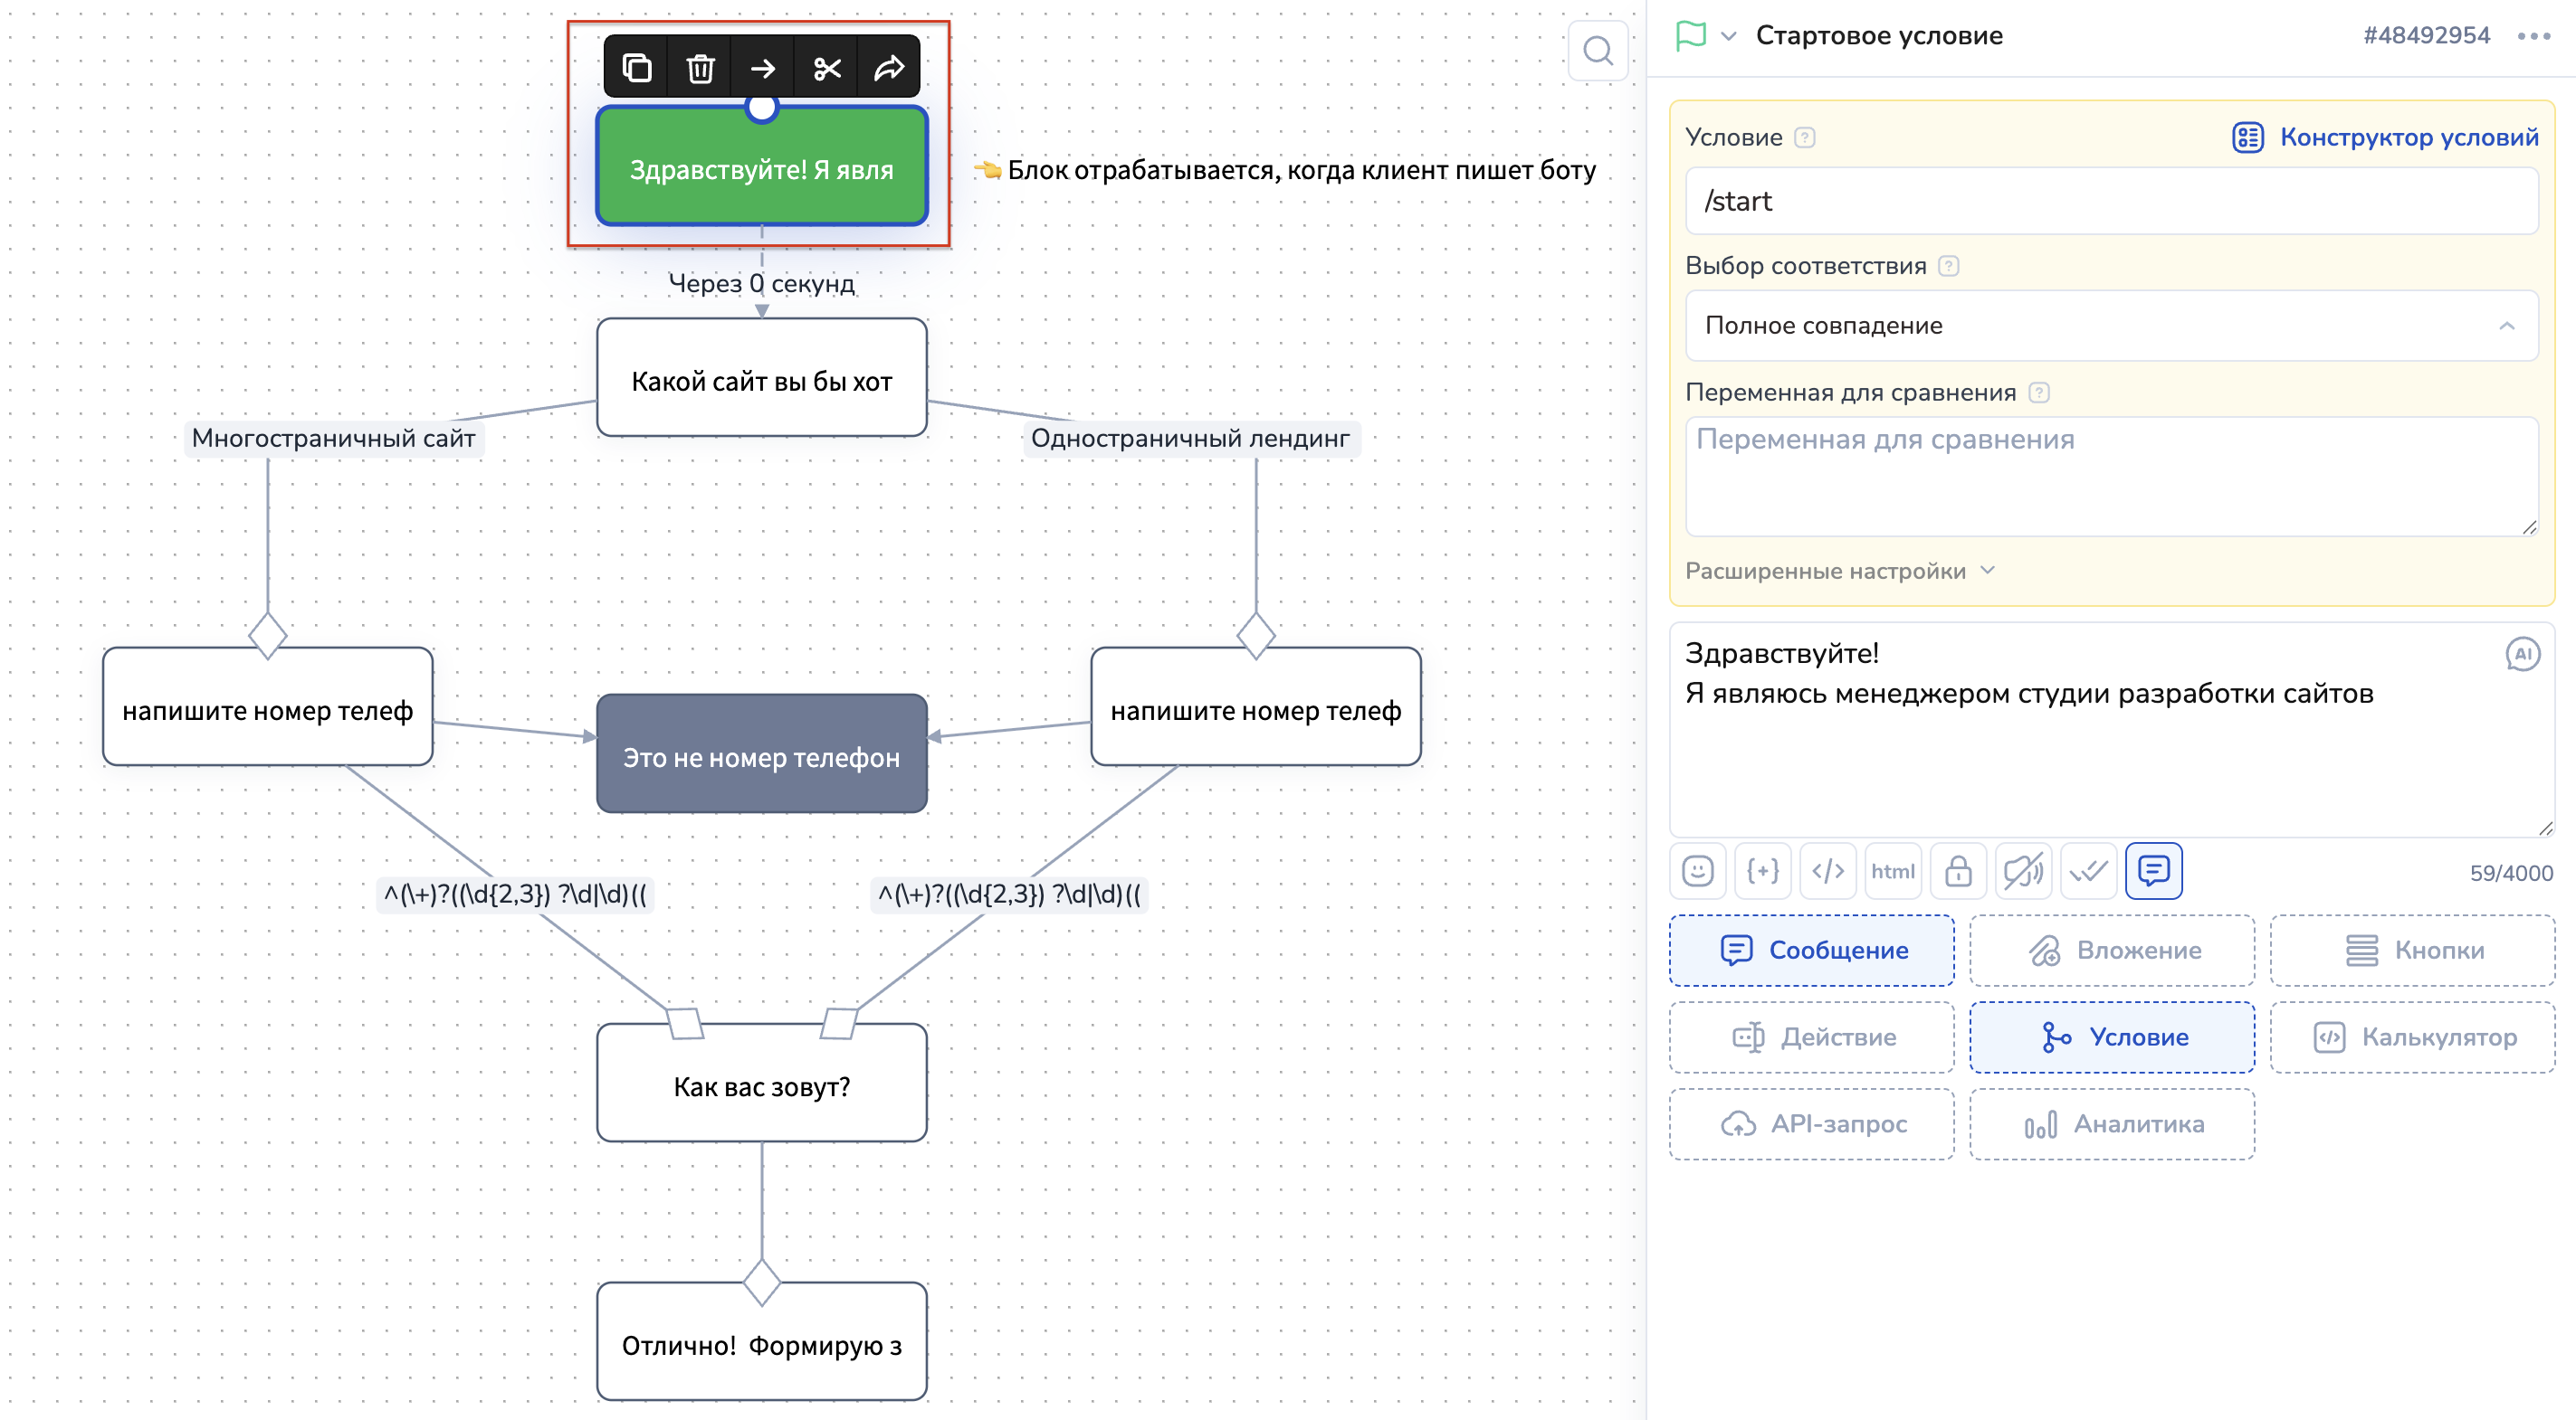Open the Полное совпадение dropdown
This screenshot has height=1420, width=2576.
2110,326
